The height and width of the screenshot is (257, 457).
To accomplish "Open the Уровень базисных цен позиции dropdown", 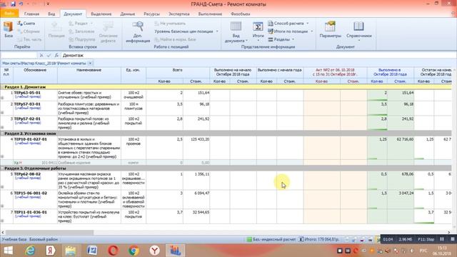I will click(x=186, y=31).
